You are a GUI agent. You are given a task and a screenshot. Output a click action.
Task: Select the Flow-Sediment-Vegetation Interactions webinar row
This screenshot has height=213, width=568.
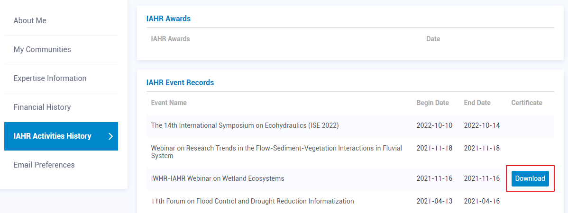[x=276, y=152]
